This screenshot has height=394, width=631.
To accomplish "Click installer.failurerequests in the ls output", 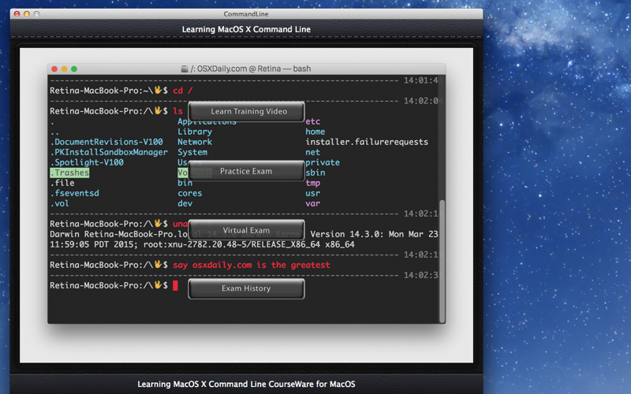I will coord(367,142).
